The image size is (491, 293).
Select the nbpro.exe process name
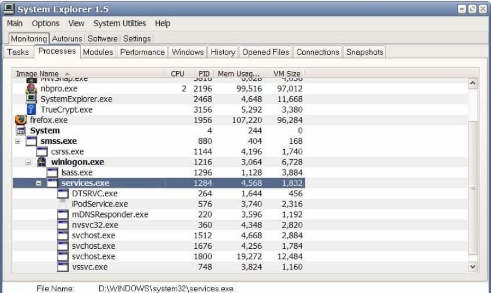59,89
